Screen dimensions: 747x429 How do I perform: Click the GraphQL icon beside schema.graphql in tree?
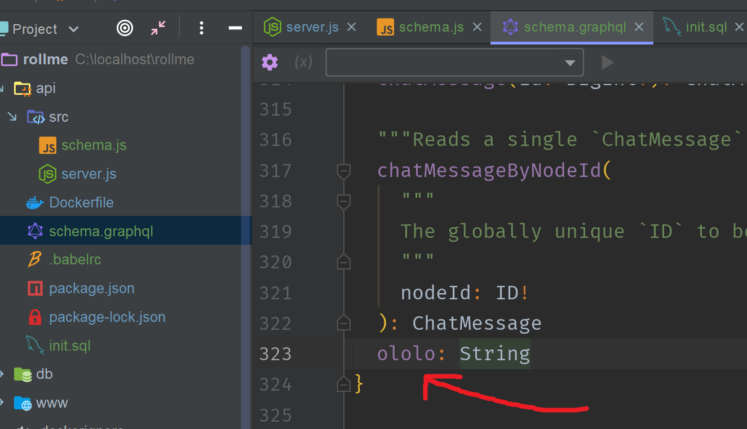pos(35,231)
